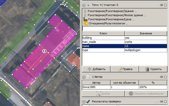This screenshot has width=169, height=106.
Task: Select the type key cell
Action: (x=103, y=50)
